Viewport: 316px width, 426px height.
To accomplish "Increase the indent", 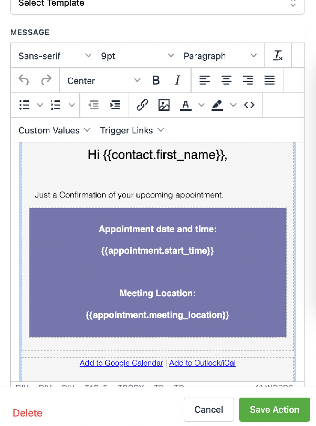I will pos(115,105).
